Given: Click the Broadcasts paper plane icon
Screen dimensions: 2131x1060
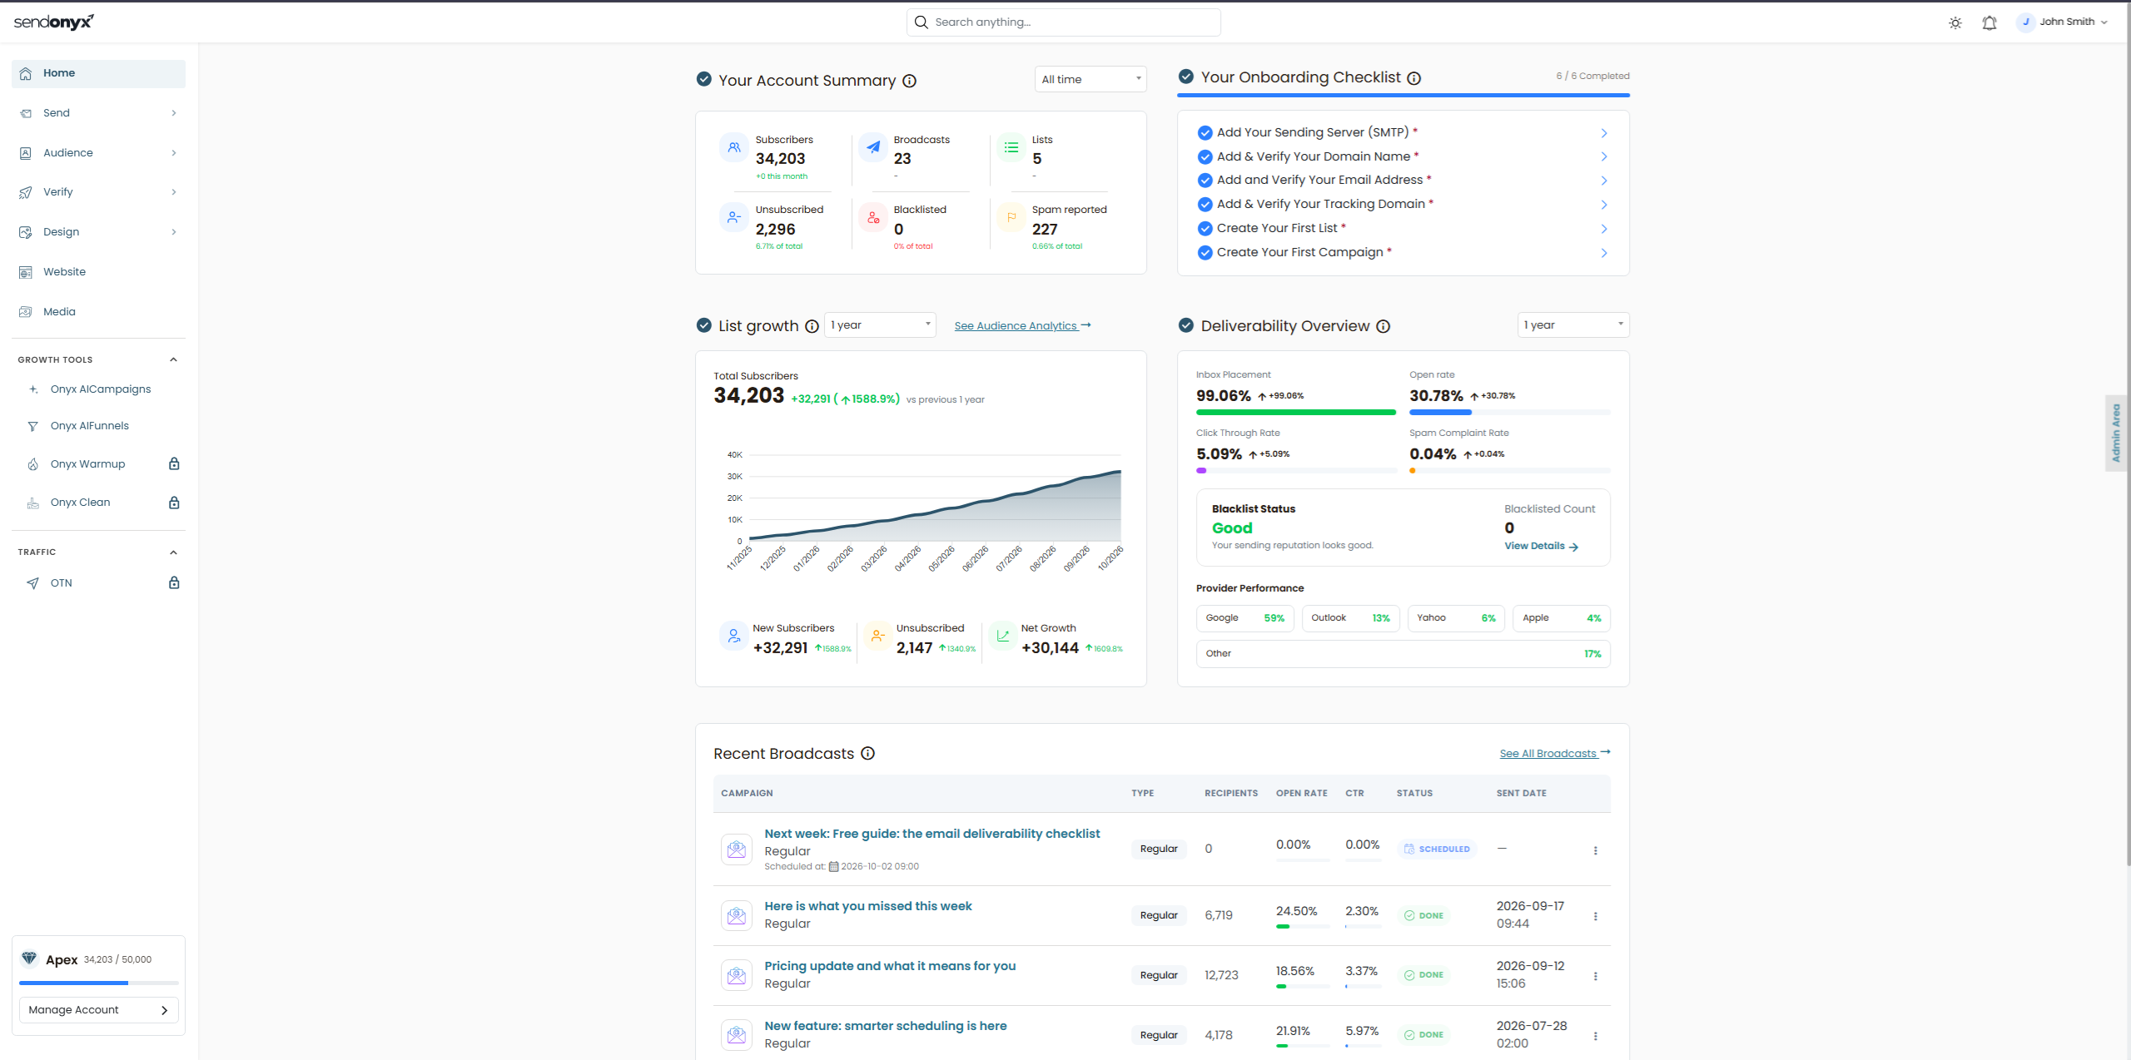Looking at the screenshot, I should point(873,147).
